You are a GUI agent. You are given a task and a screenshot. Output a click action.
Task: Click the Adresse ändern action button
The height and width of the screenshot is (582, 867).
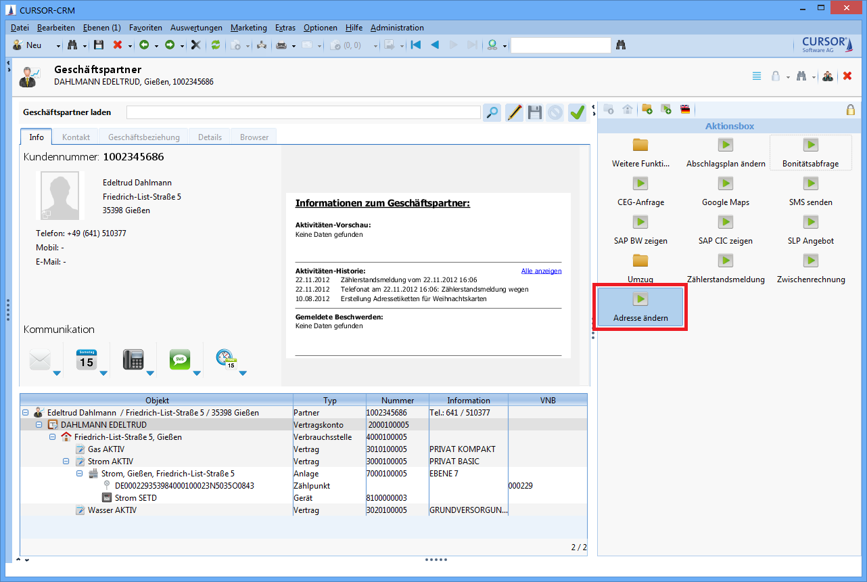640,307
